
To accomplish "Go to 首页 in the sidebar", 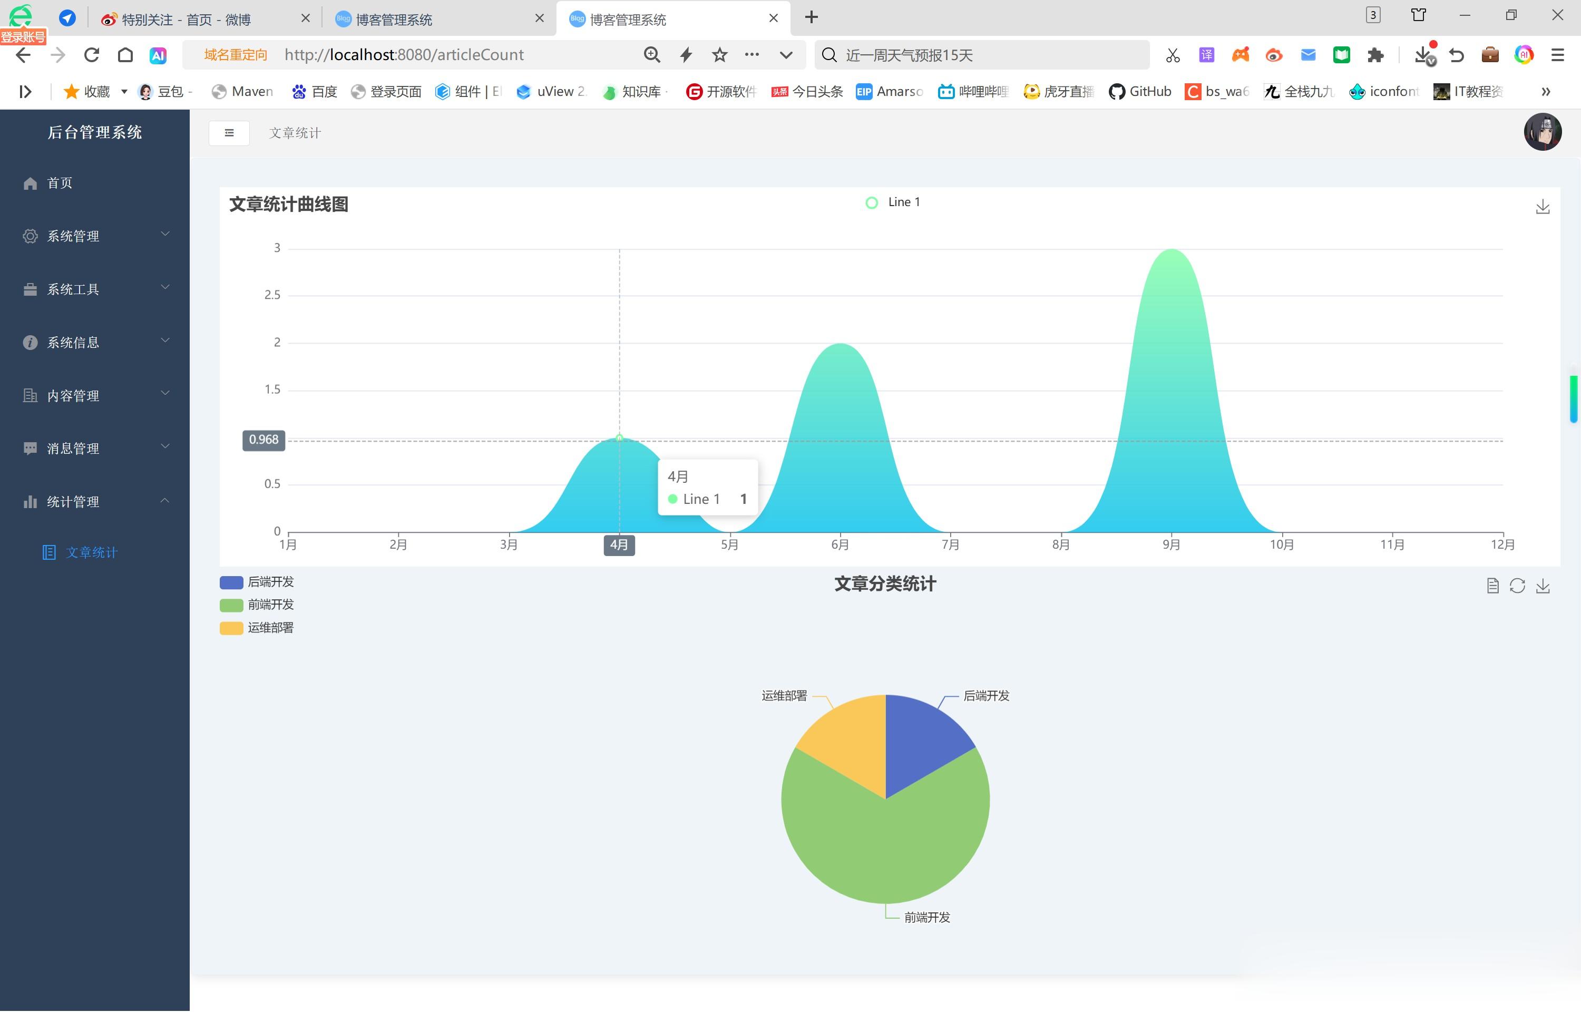I will click(x=59, y=183).
